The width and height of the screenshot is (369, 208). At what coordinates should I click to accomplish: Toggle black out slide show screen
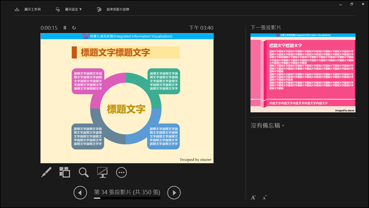click(102, 172)
